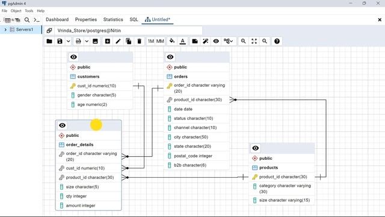Screen dimensions: 385x217
Task: Add a new table to the diagram
Action: pos(108,41)
